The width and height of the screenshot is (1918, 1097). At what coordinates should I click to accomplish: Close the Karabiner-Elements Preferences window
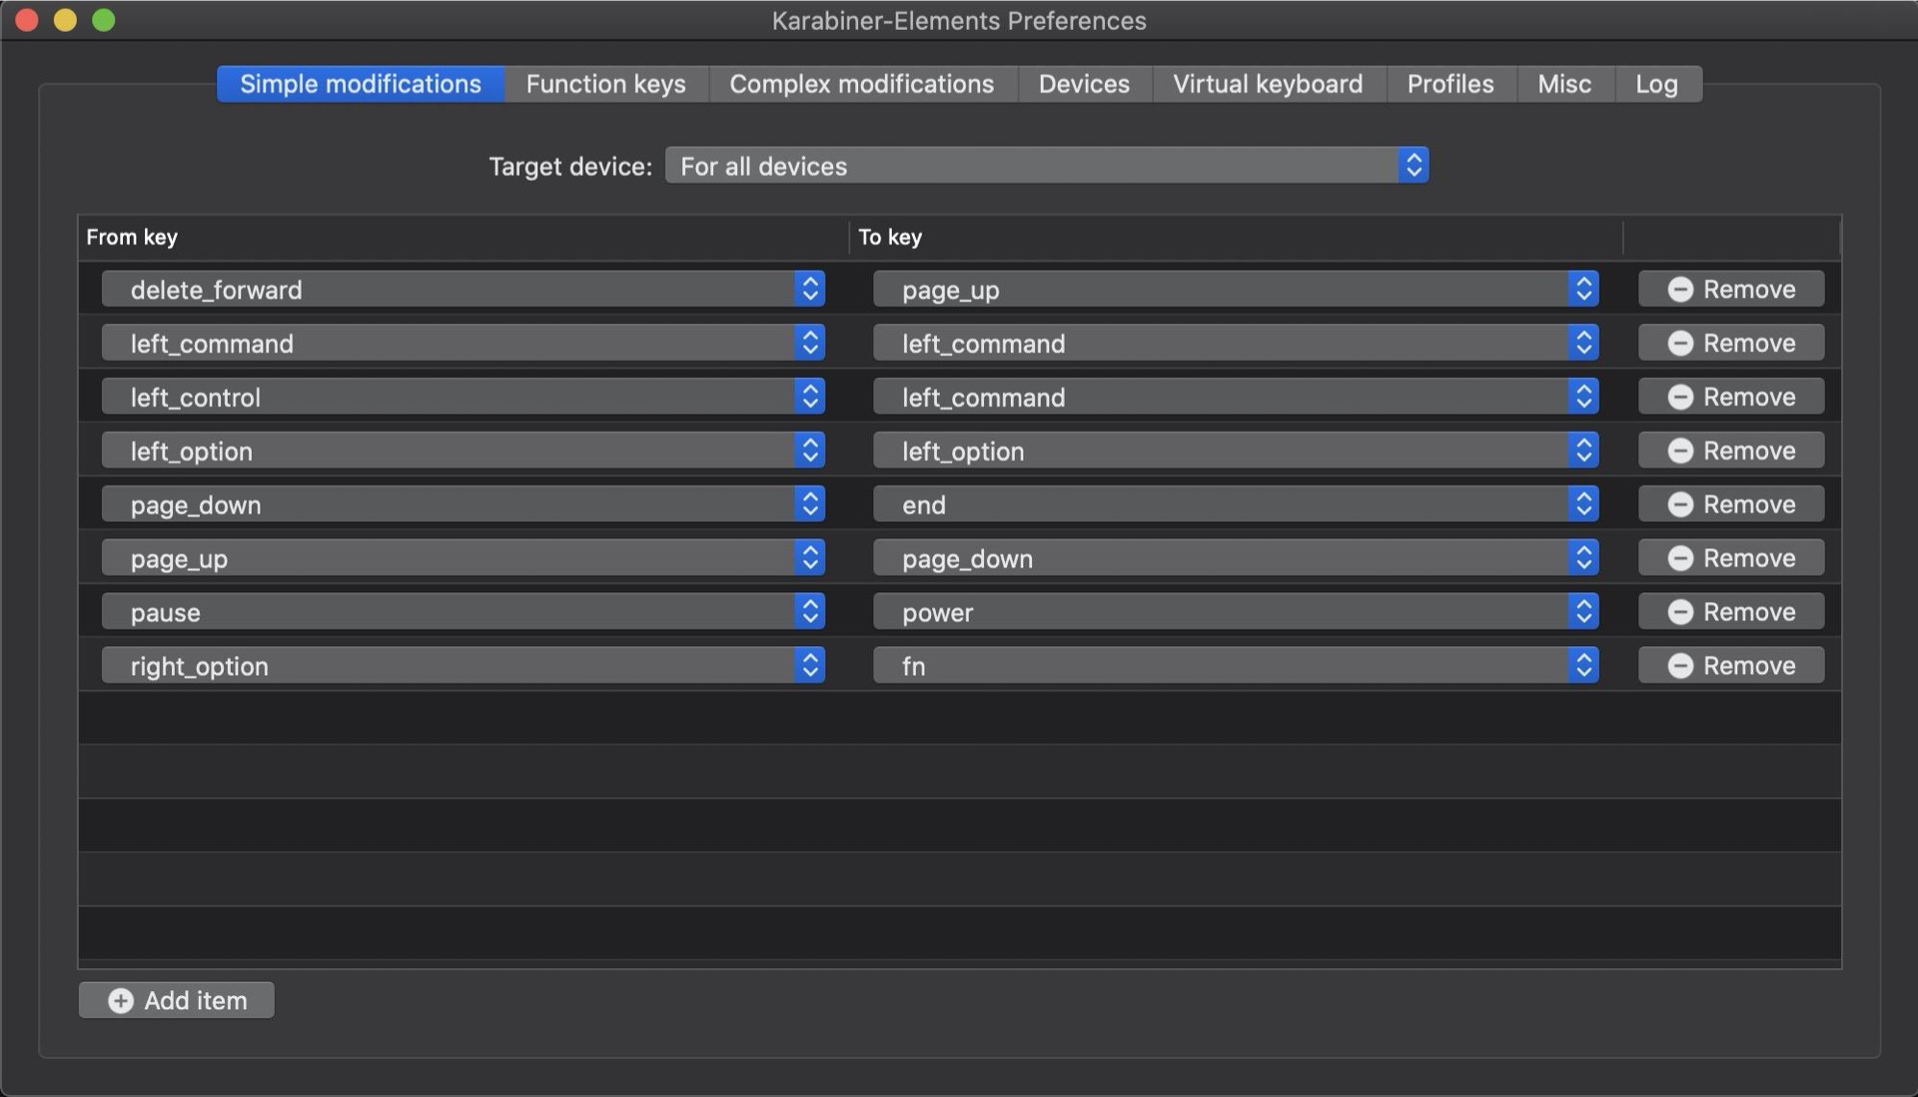coord(27,20)
